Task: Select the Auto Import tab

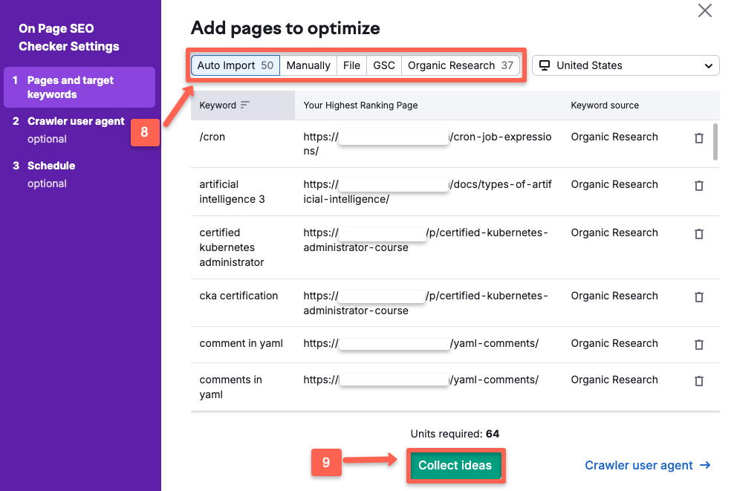Action: (235, 65)
